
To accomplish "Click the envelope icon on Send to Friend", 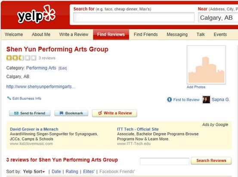I will [x=16, y=113].
